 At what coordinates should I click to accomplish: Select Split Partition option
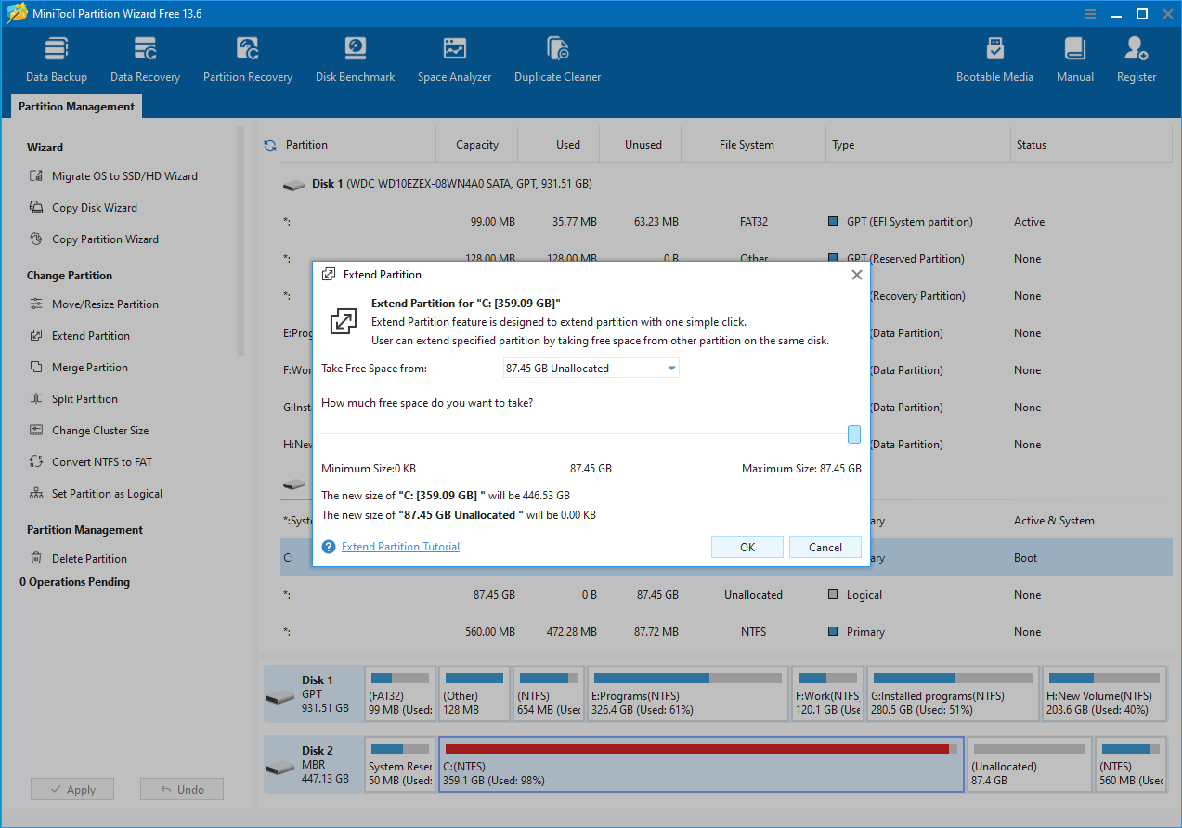tap(73, 399)
